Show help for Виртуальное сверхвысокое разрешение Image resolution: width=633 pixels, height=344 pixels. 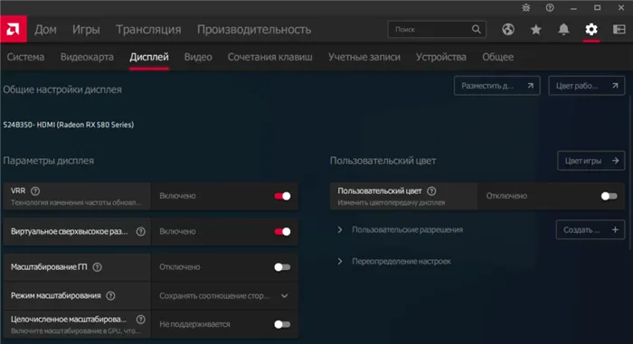click(x=140, y=231)
